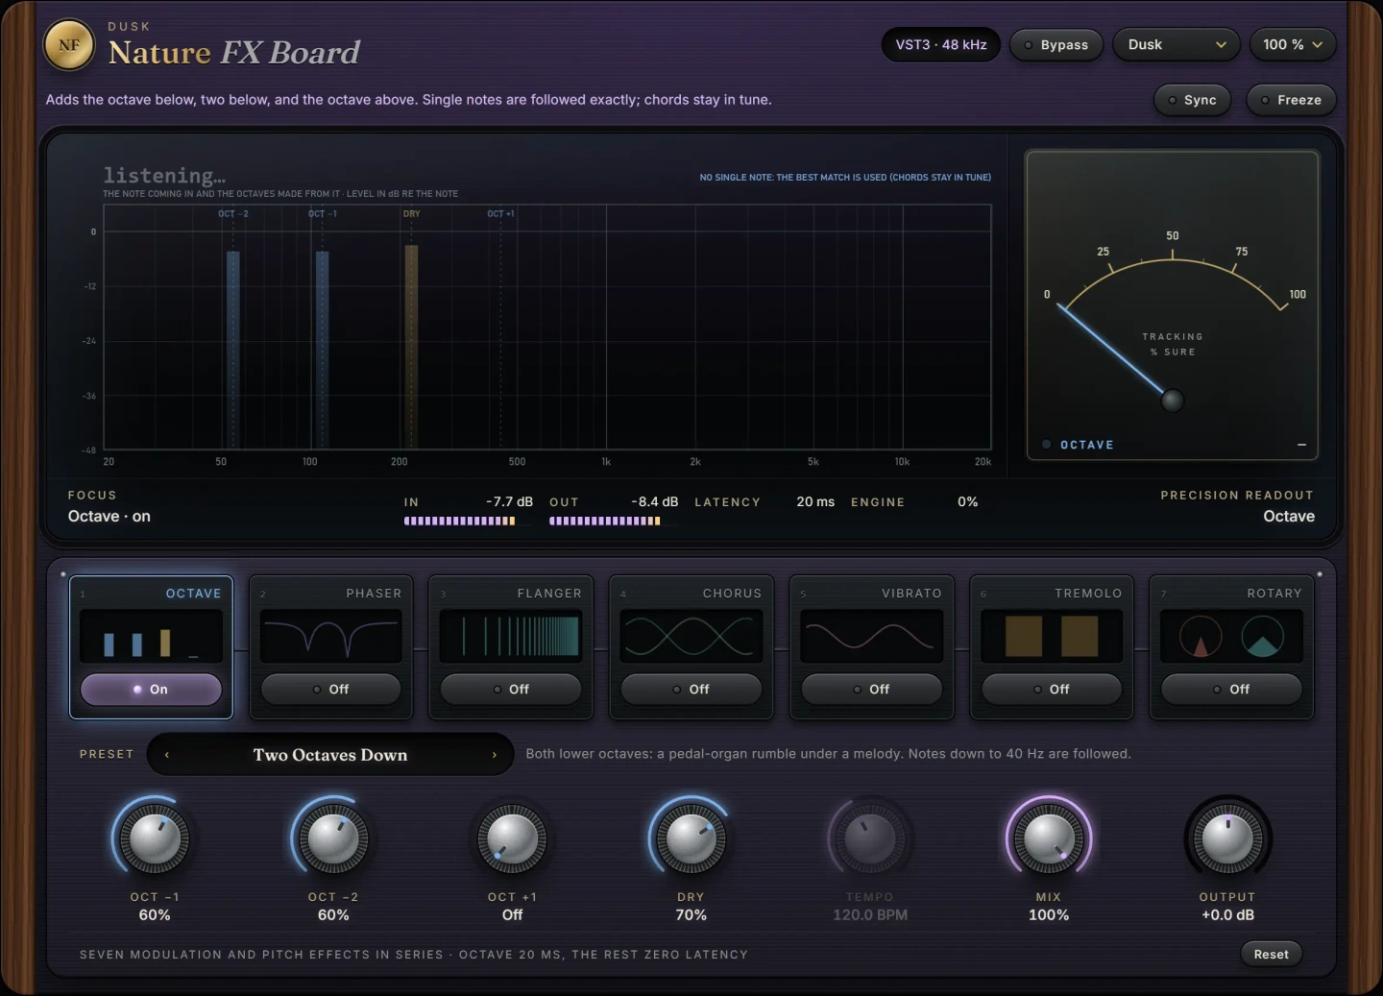This screenshot has width=1383, height=996.
Task: Click the '20 ms' latency value
Action: point(815,502)
